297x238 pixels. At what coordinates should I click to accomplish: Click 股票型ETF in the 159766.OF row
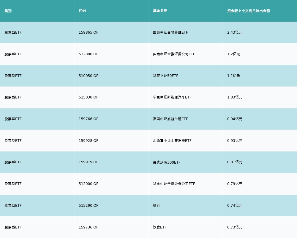click(x=13, y=119)
